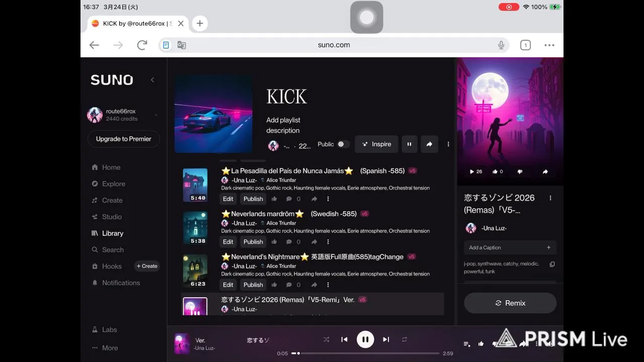Click Add playlist description text

[x=283, y=125]
